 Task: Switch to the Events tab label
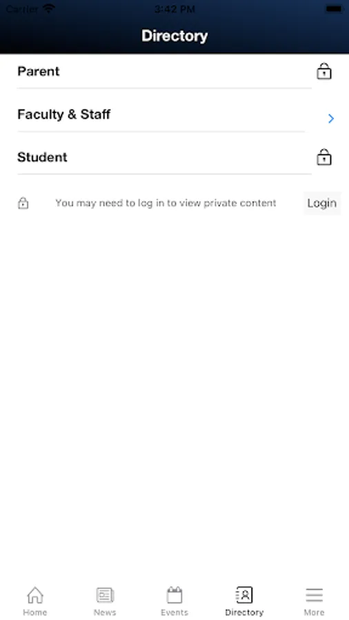[174, 612]
